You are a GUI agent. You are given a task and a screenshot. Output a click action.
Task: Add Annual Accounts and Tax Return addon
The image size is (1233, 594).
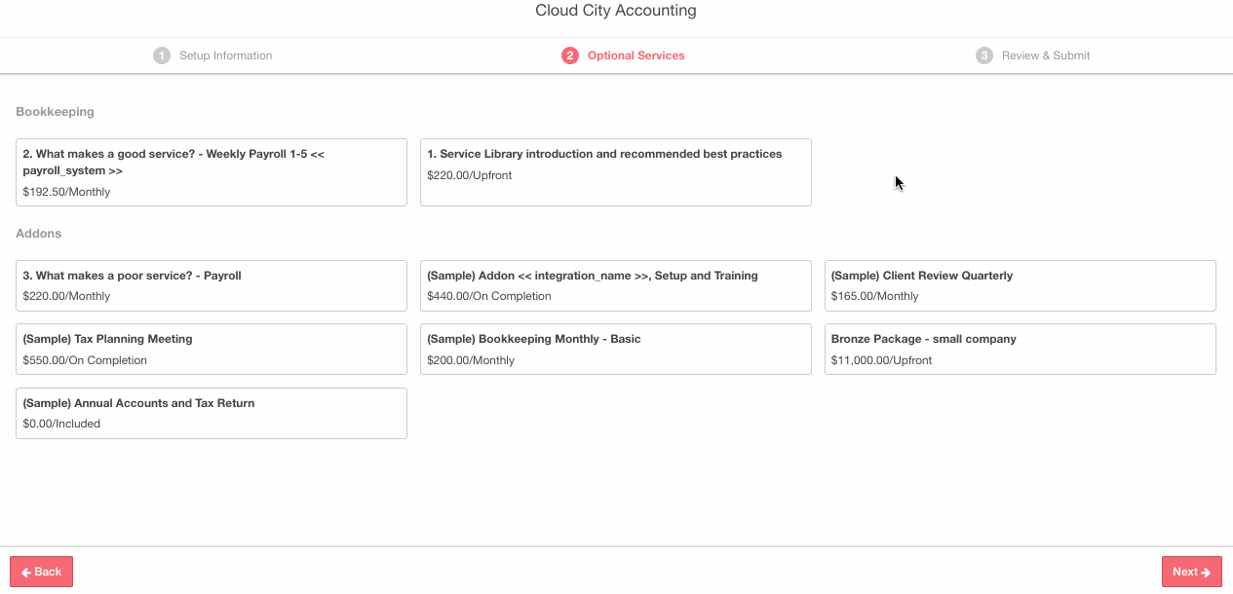(x=212, y=413)
